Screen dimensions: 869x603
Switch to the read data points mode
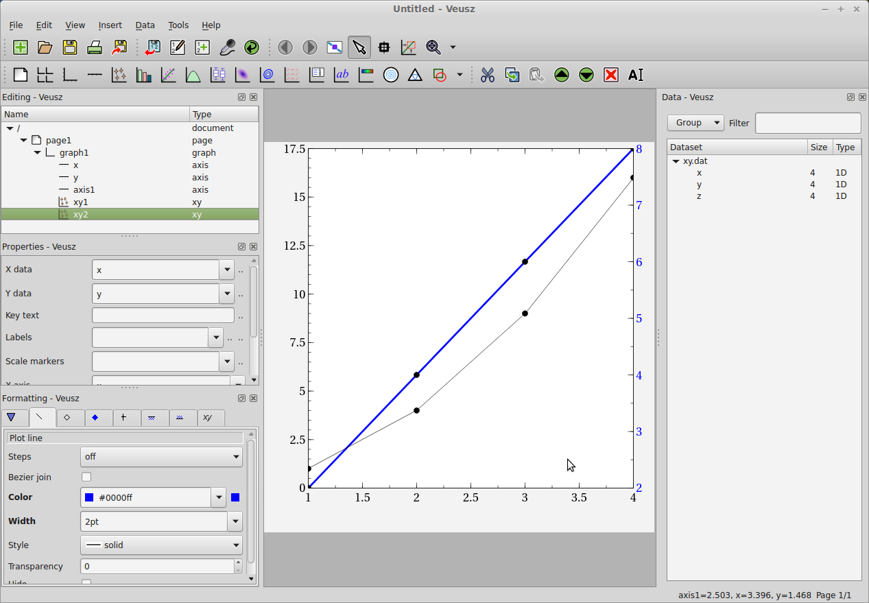[384, 47]
